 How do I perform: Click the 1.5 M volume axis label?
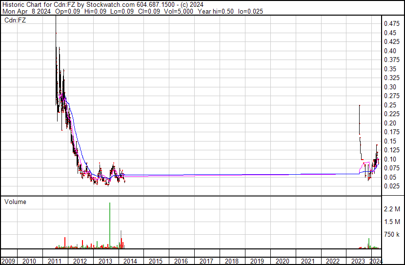392,222
